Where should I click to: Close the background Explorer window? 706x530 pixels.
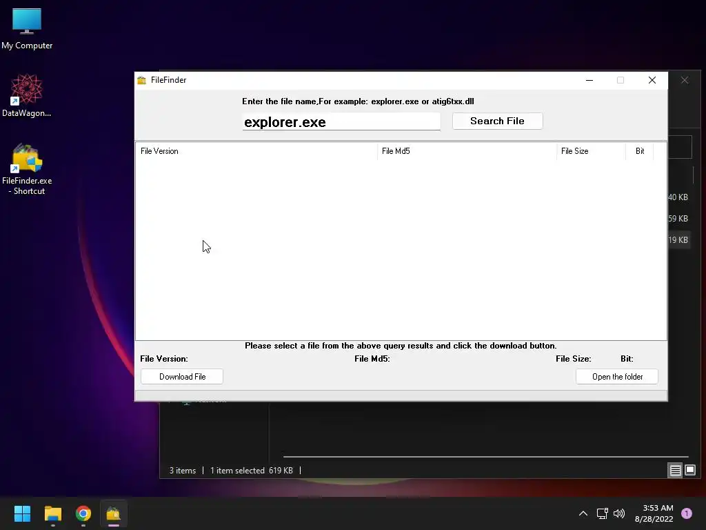pos(685,80)
